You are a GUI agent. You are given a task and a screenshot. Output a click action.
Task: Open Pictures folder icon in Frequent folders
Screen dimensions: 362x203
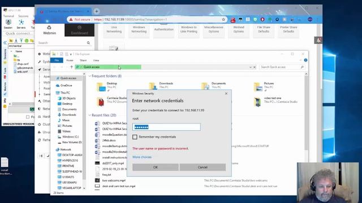tap(258, 87)
